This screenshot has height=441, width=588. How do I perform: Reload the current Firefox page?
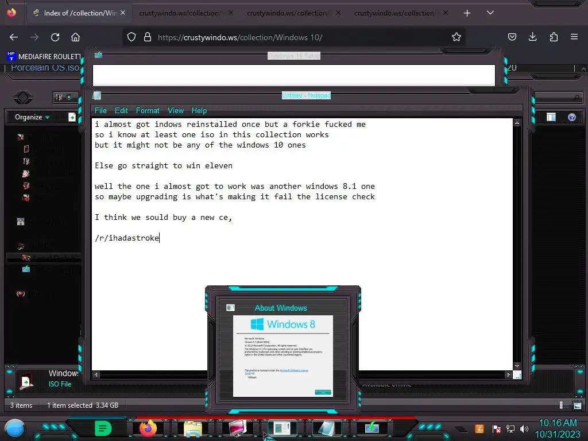coord(55,37)
